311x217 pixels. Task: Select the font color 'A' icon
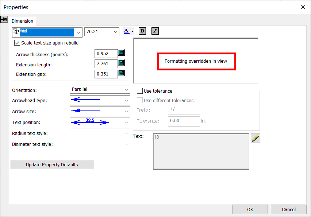click(126, 31)
